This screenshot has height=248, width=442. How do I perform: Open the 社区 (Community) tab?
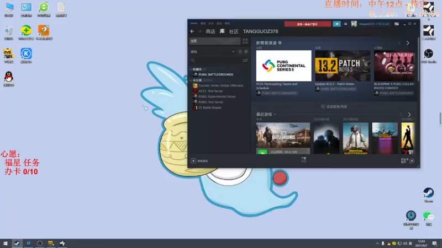234,31
